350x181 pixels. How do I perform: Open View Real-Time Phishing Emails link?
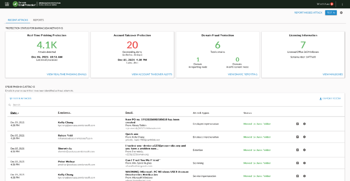pos(66,74)
